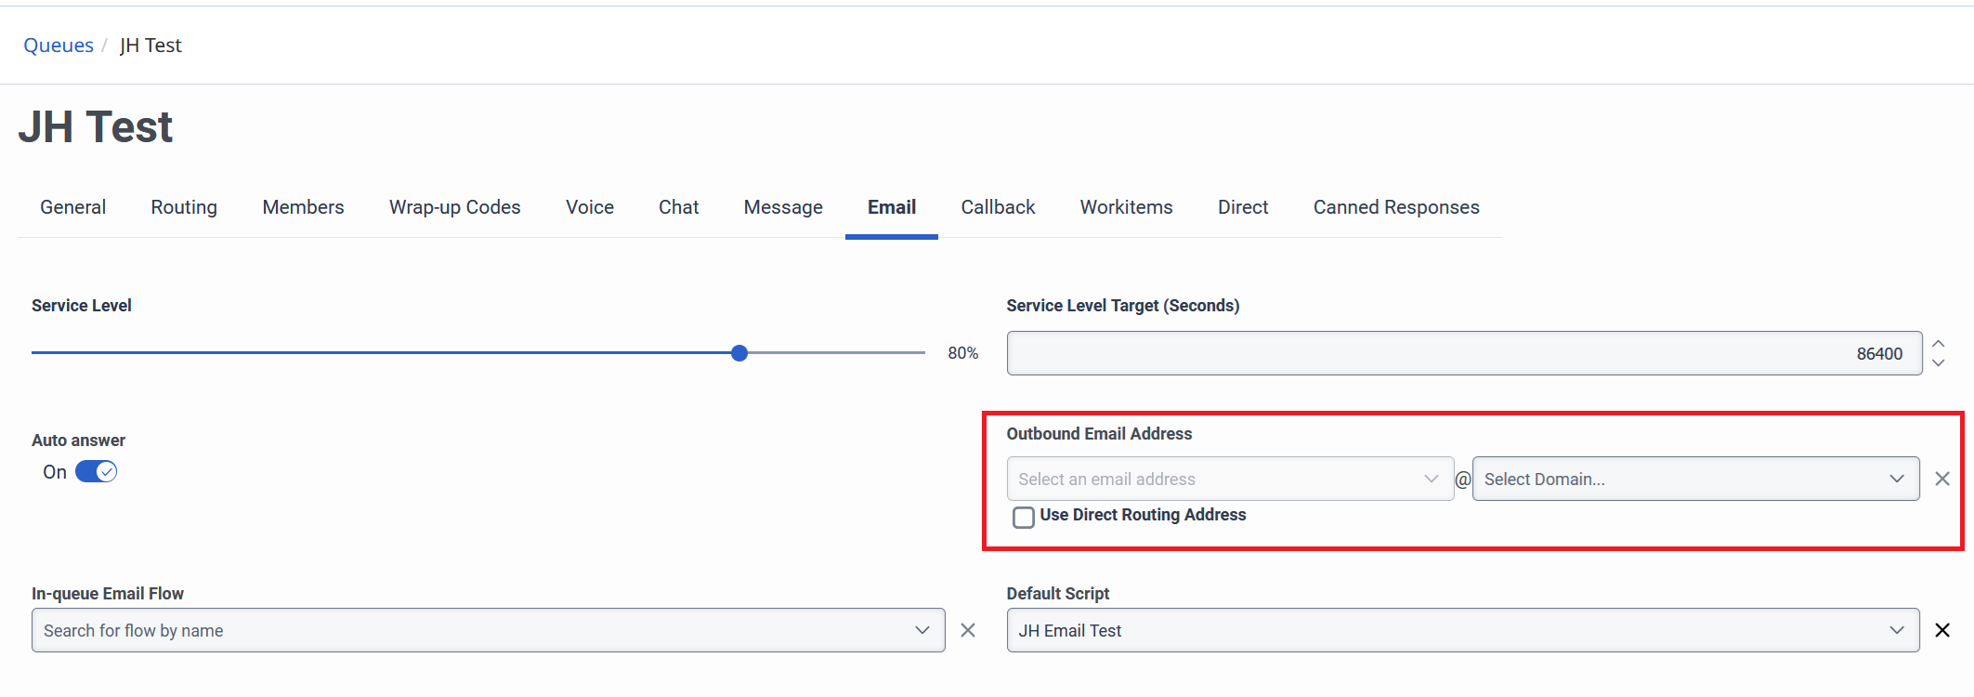1974x697 pixels.
Task: Open the Select an email address dropdown
Action: 1230,479
